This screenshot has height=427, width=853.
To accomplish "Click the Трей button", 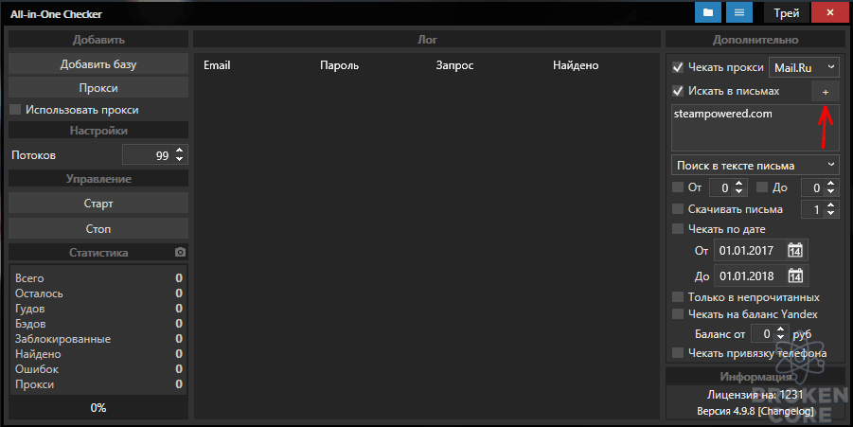I will [x=786, y=12].
